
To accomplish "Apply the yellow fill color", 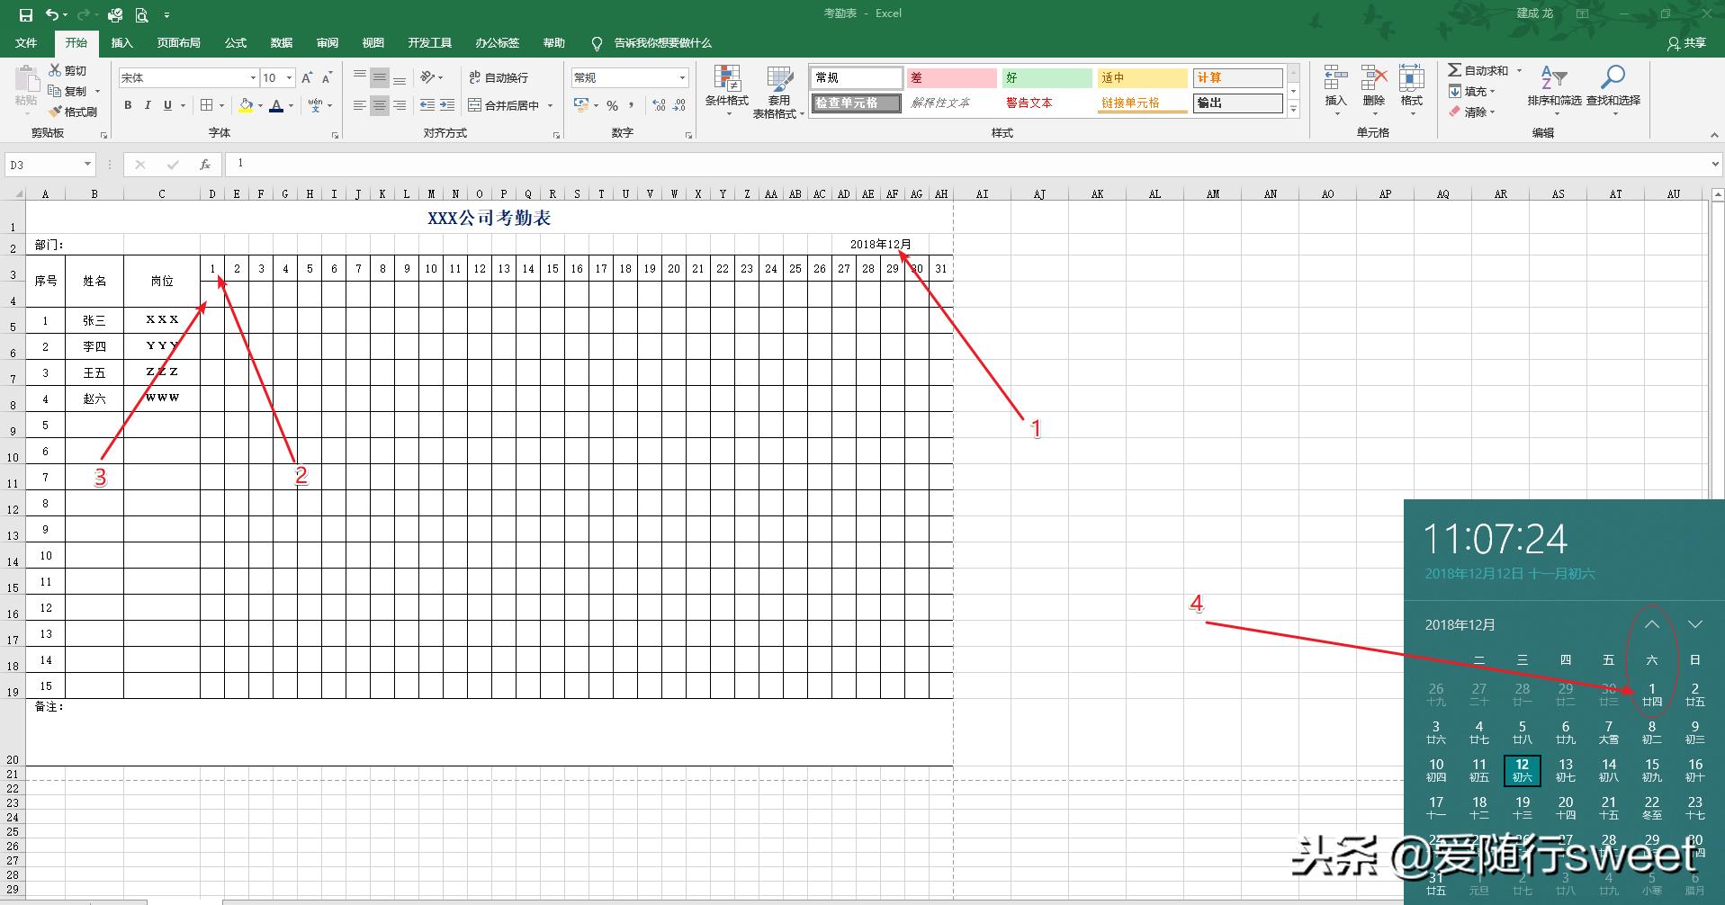I will 246,105.
